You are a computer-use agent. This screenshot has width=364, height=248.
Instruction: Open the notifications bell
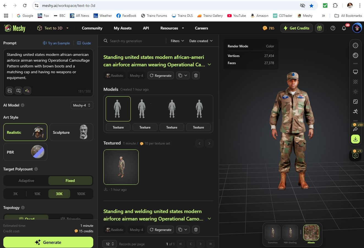pos(344,28)
